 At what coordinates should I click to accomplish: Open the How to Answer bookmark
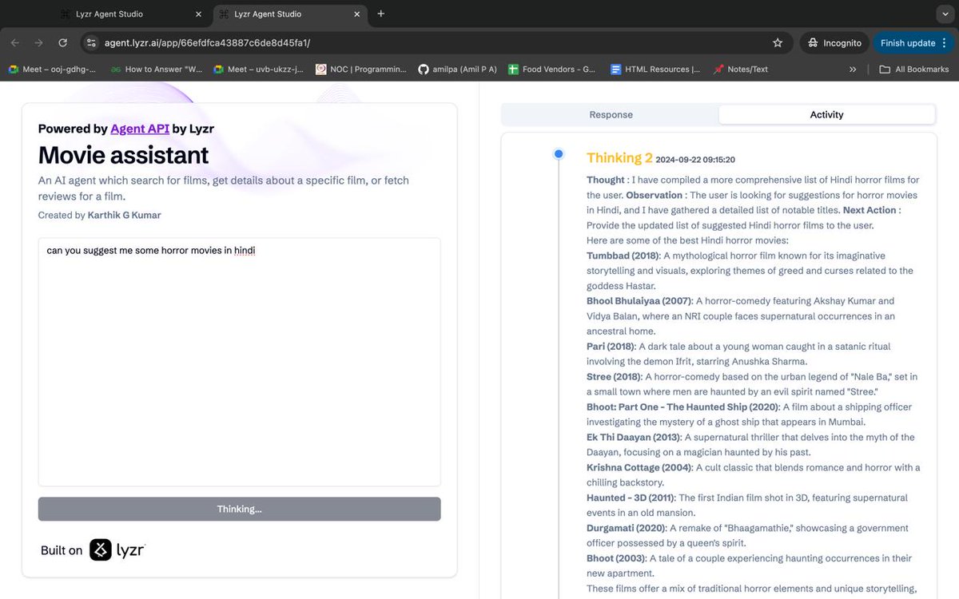pos(157,69)
